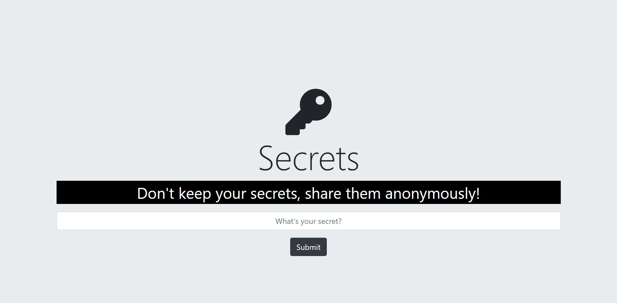Click the circular head of the key
The image size is (617, 303).
[316, 105]
